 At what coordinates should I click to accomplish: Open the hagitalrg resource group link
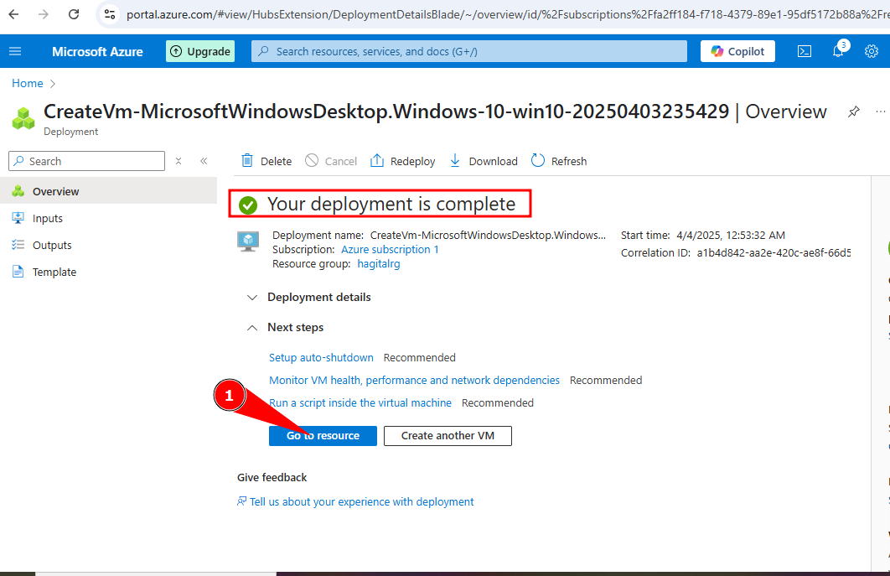pyautogui.click(x=379, y=264)
